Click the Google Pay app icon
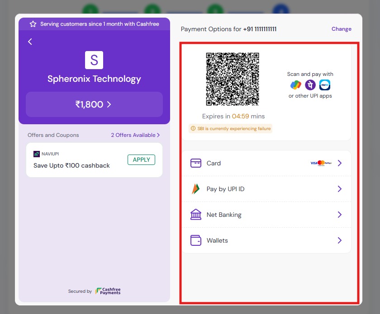Image resolution: width=380 pixels, height=314 pixels. pyautogui.click(x=296, y=85)
